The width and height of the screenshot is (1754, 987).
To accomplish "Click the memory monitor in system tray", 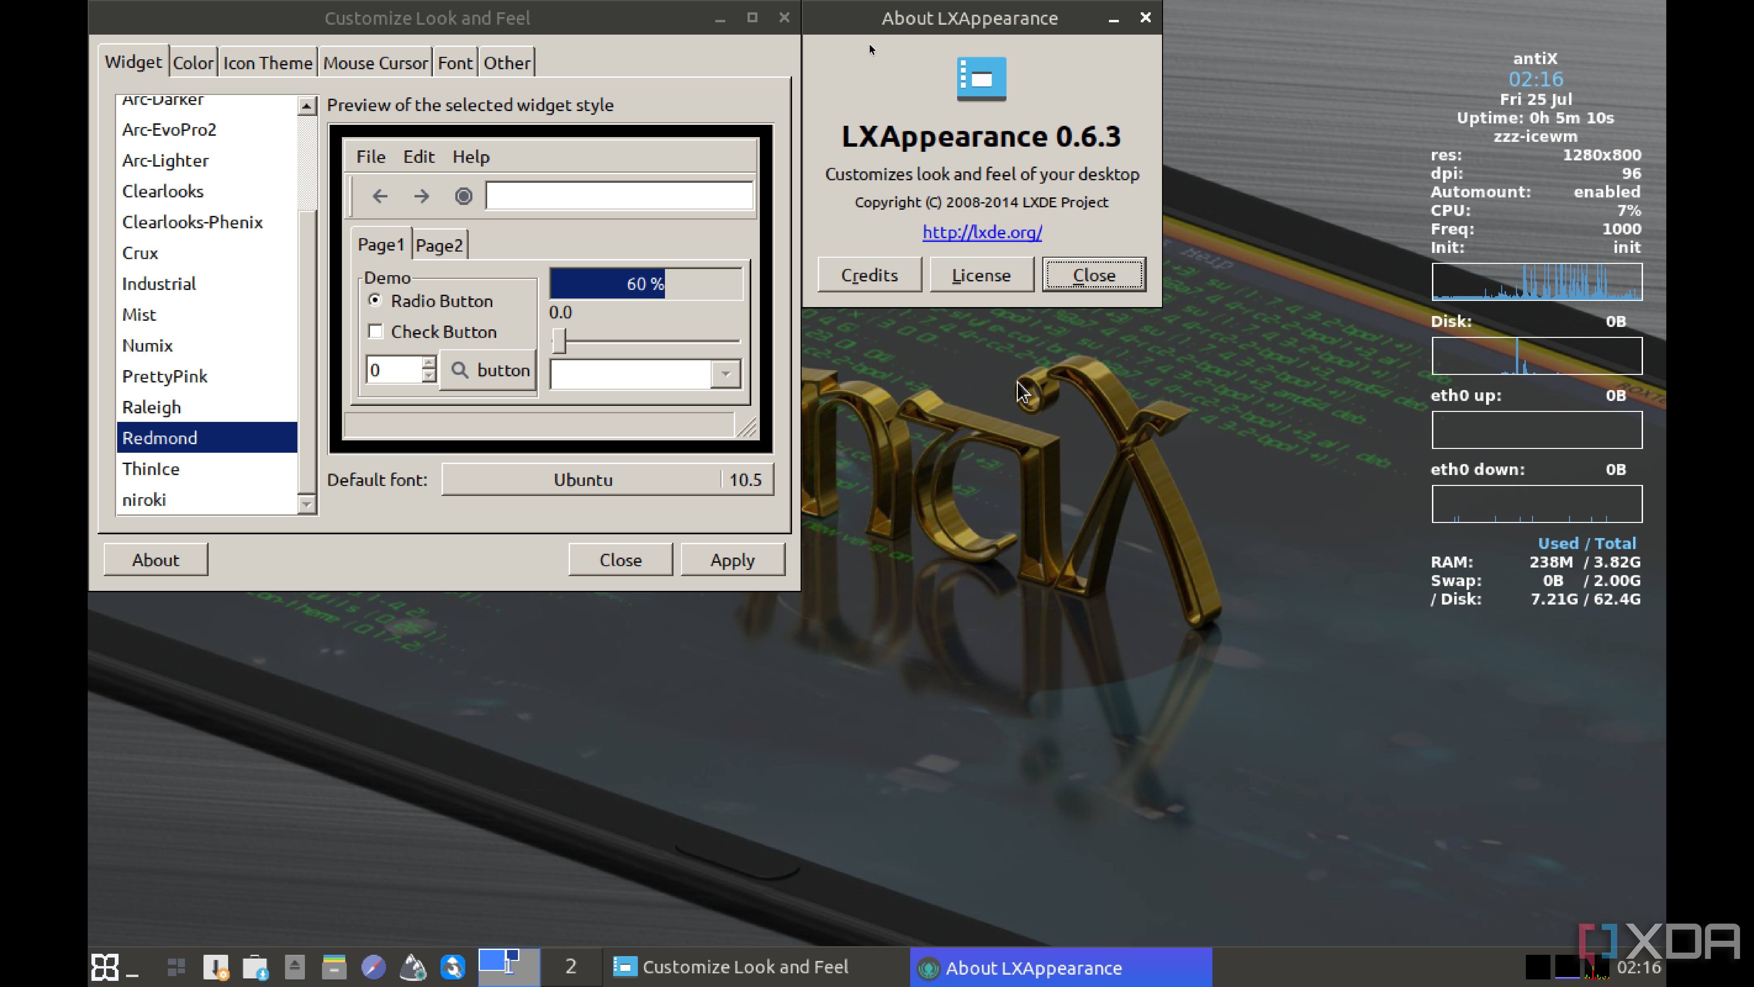I will click(1567, 966).
